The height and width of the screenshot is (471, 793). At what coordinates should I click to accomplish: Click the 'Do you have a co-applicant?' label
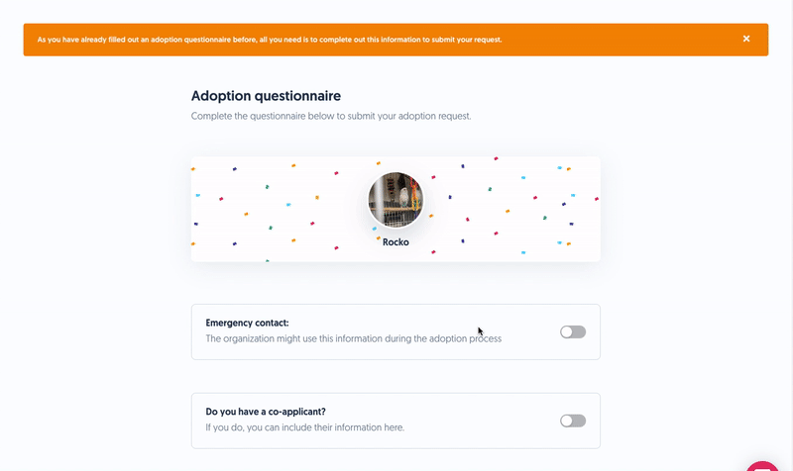click(x=265, y=412)
